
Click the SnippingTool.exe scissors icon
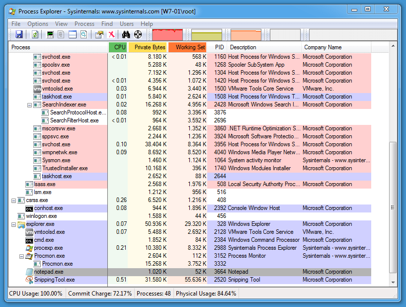point(29,280)
